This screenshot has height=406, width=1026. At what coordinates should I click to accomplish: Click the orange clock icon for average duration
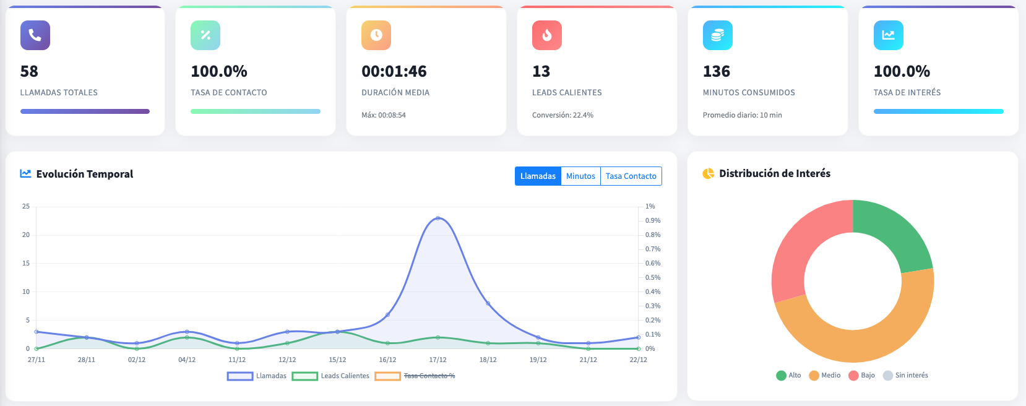pos(376,35)
